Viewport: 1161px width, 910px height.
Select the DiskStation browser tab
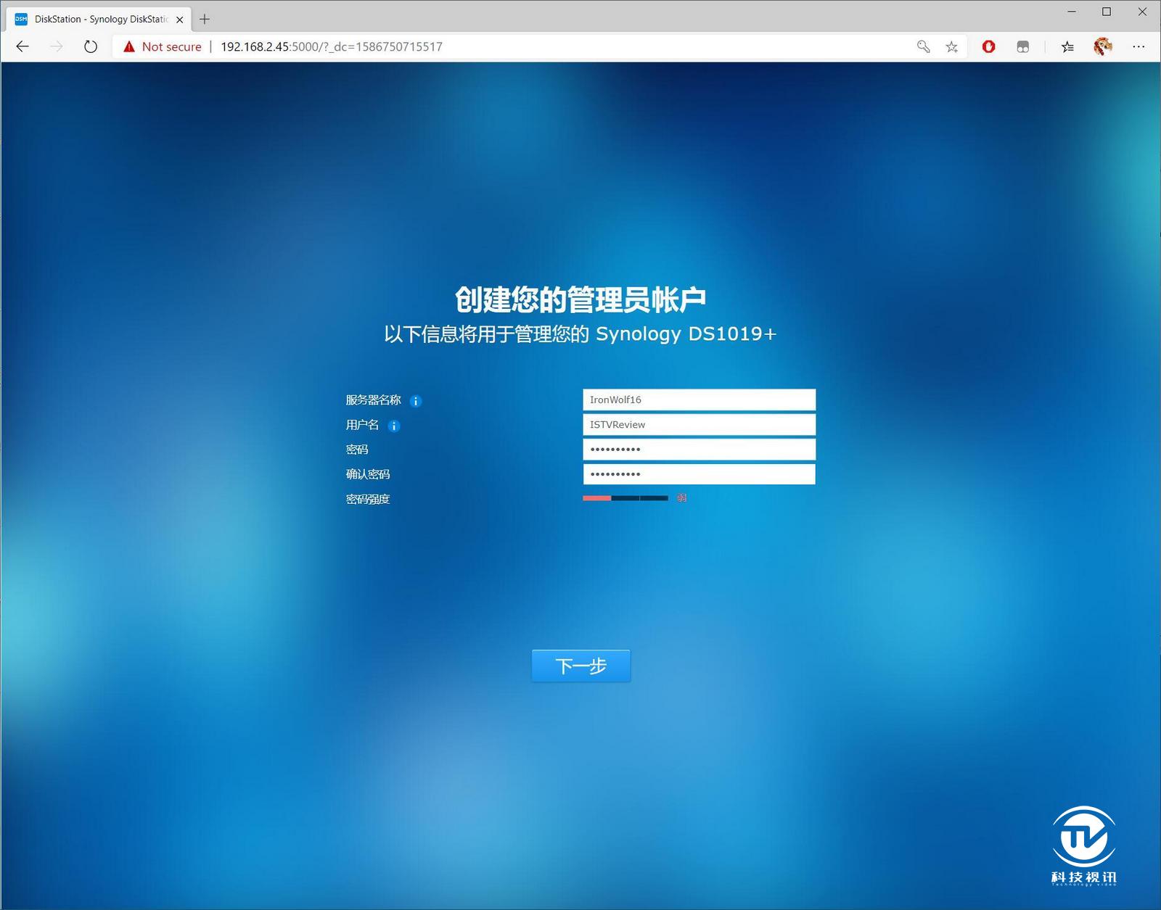(94, 19)
